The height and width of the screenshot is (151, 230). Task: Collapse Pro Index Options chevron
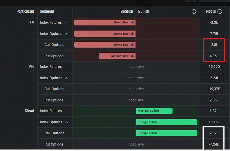coord(67,78)
